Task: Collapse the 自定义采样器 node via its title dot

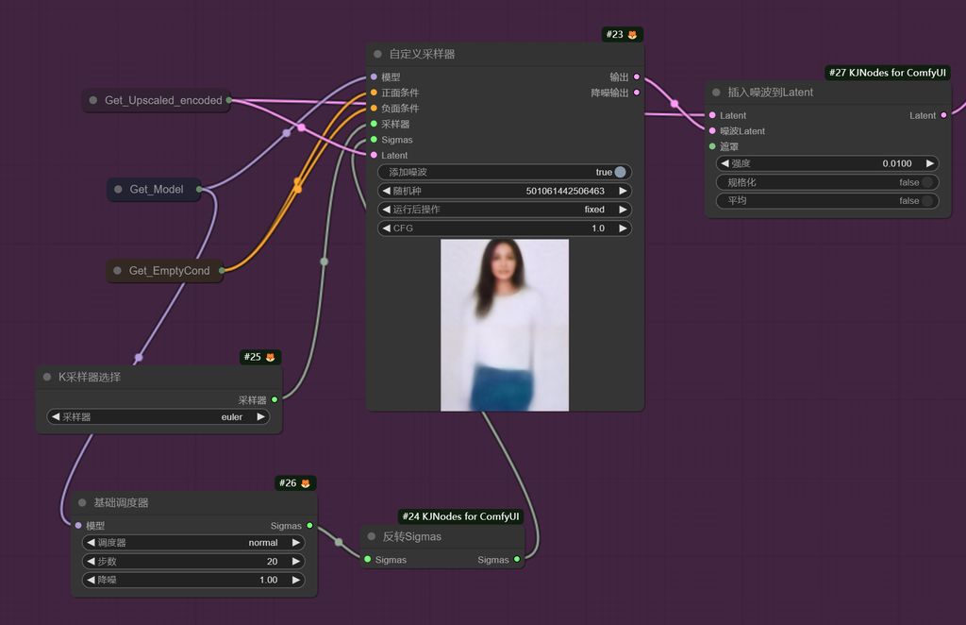Action: click(378, 55)
